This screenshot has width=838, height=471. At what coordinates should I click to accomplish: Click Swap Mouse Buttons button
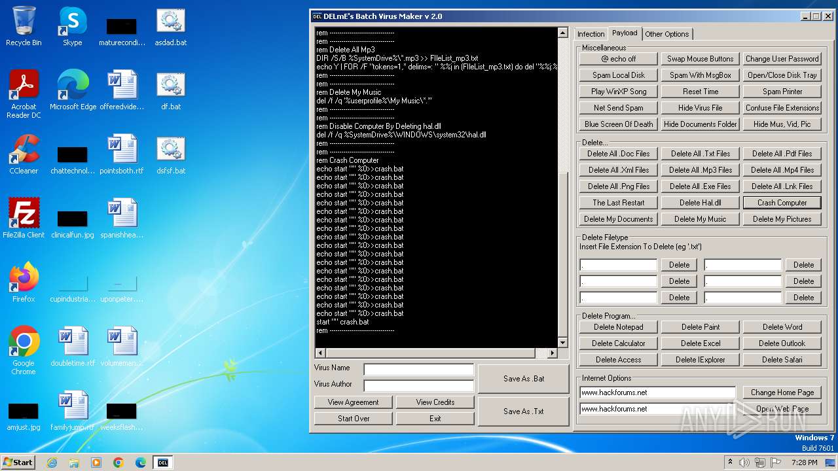(701, 59)
